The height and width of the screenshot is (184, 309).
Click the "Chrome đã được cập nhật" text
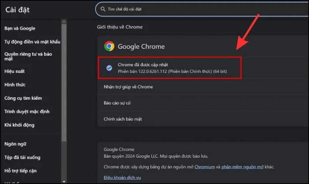point(143,64)
